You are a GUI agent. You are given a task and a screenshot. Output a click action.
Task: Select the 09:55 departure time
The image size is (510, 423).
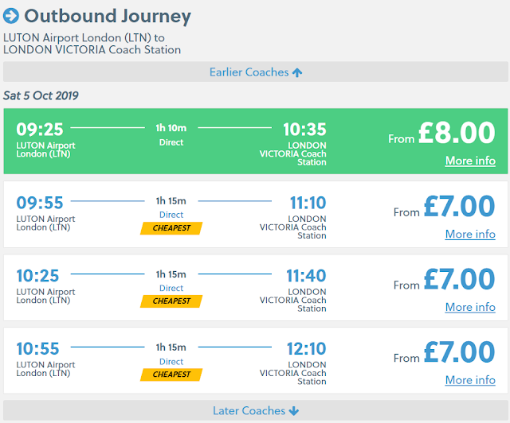click(40, 203)
